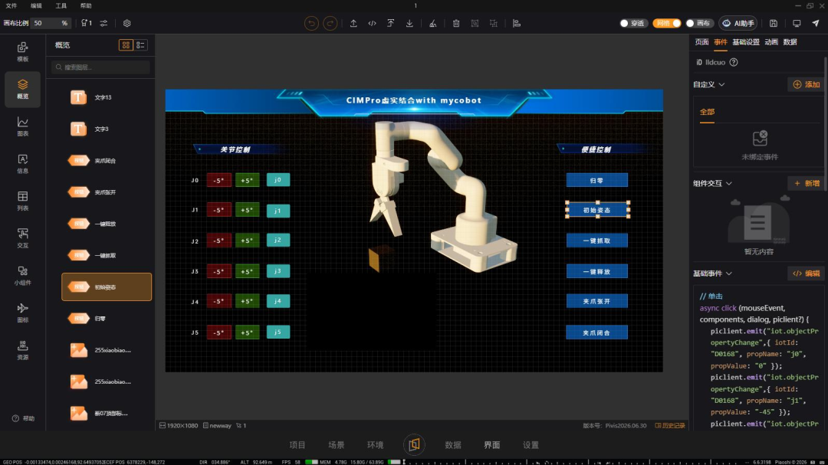
Task: Open the 交互 interaction sidebar panel
Action: (23, 238)
